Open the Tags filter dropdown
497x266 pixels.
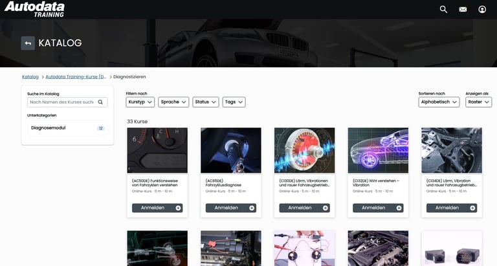point(234,102)
